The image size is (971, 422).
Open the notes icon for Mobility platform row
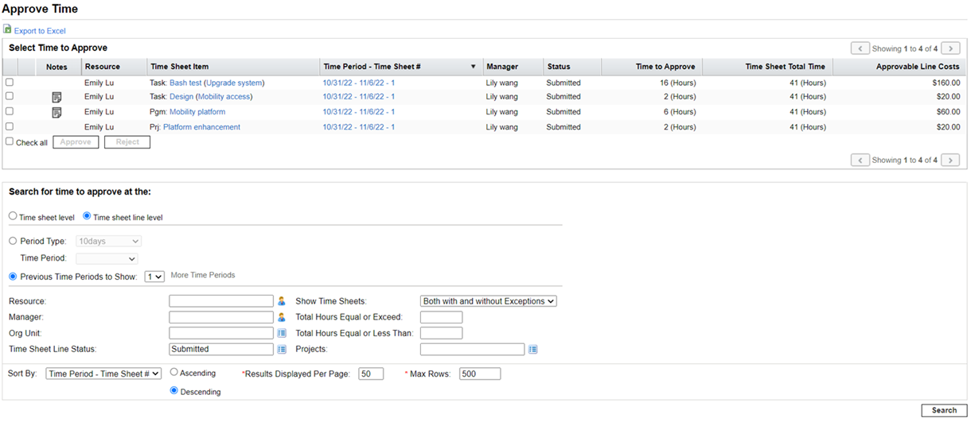pyautogui.click(x=57, y=112)
